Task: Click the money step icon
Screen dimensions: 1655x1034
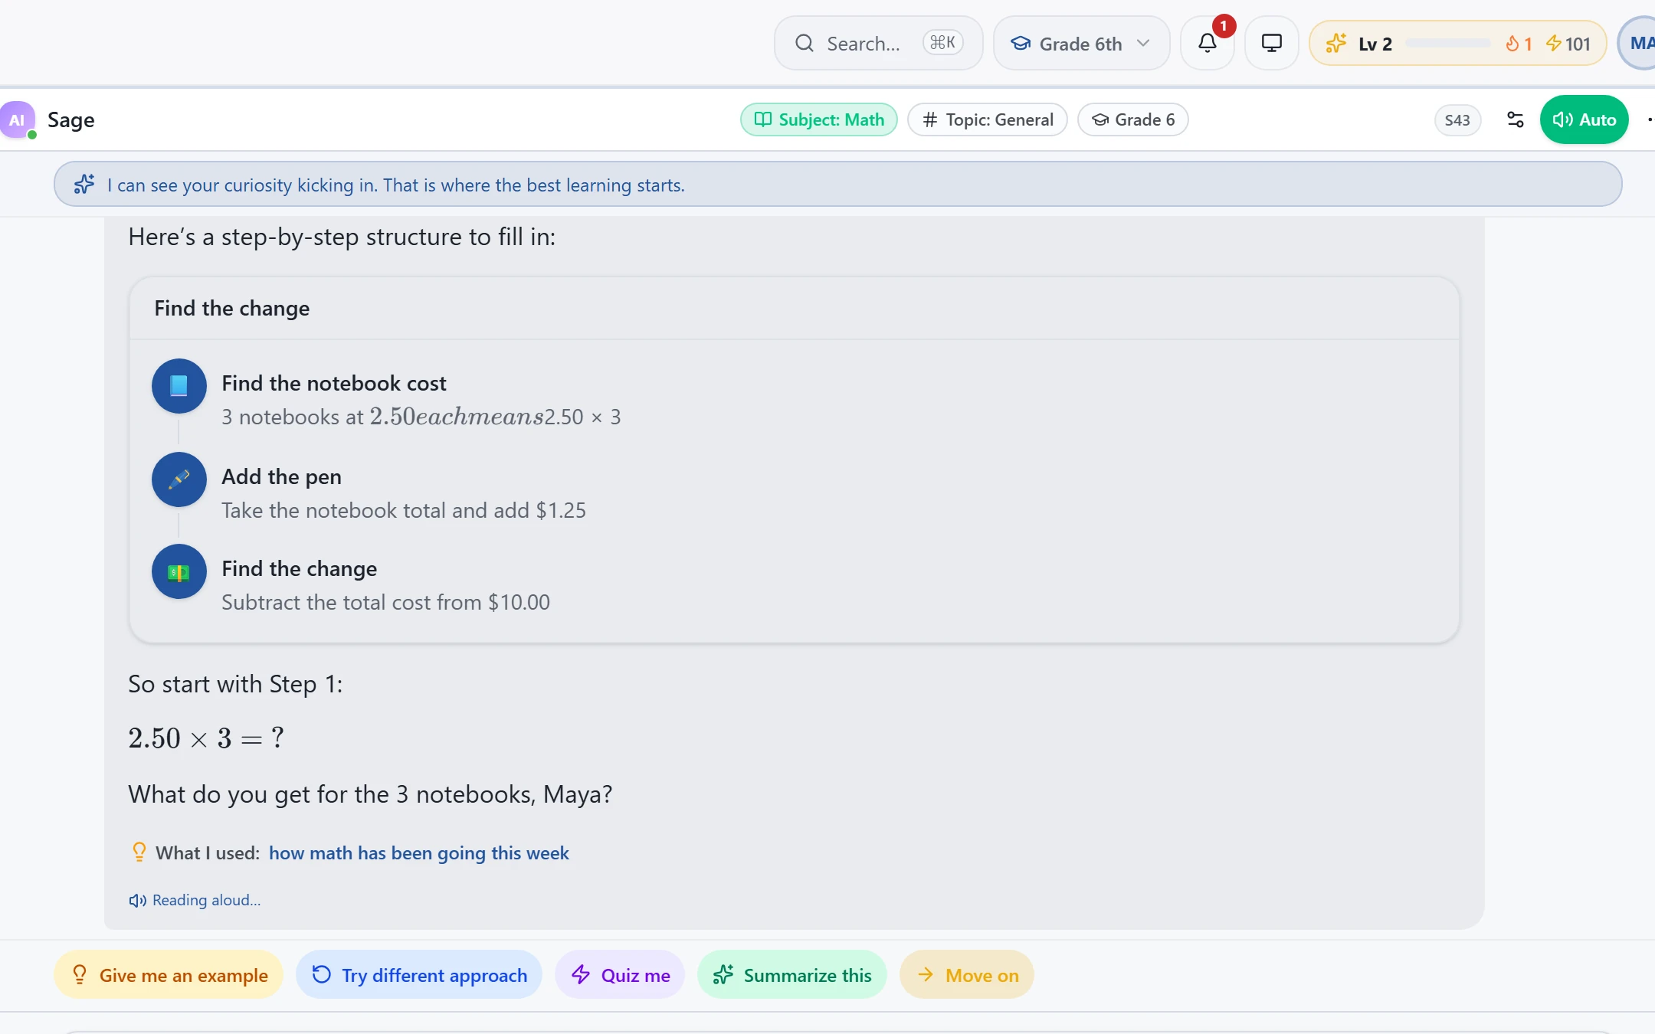Action: pos(179,571)
